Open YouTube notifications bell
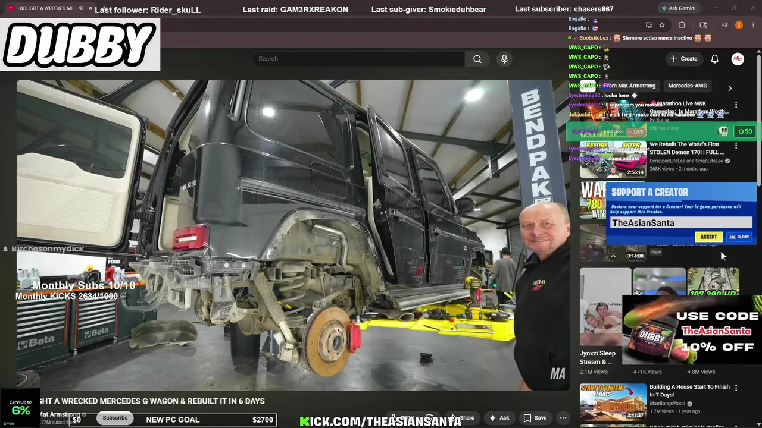The height and width of the screenshot is (428, 762). (x=715, y=59)
